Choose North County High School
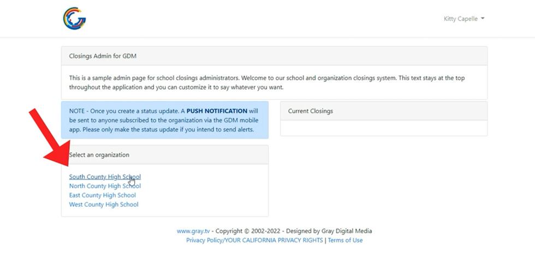This screenshot has width=535, height=259. pyautogui.click(x=104, y=186)
